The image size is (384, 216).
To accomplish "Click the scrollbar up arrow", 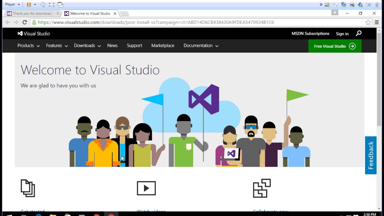I will [379, 30].
